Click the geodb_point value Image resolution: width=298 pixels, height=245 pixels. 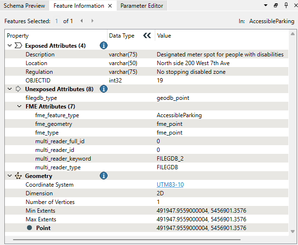pyautogui.click(x=173, y=98)
